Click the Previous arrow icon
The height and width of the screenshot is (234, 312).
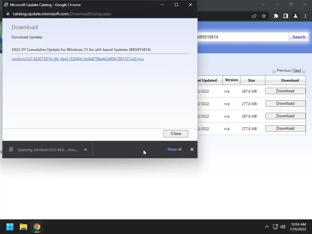(274, 72)
